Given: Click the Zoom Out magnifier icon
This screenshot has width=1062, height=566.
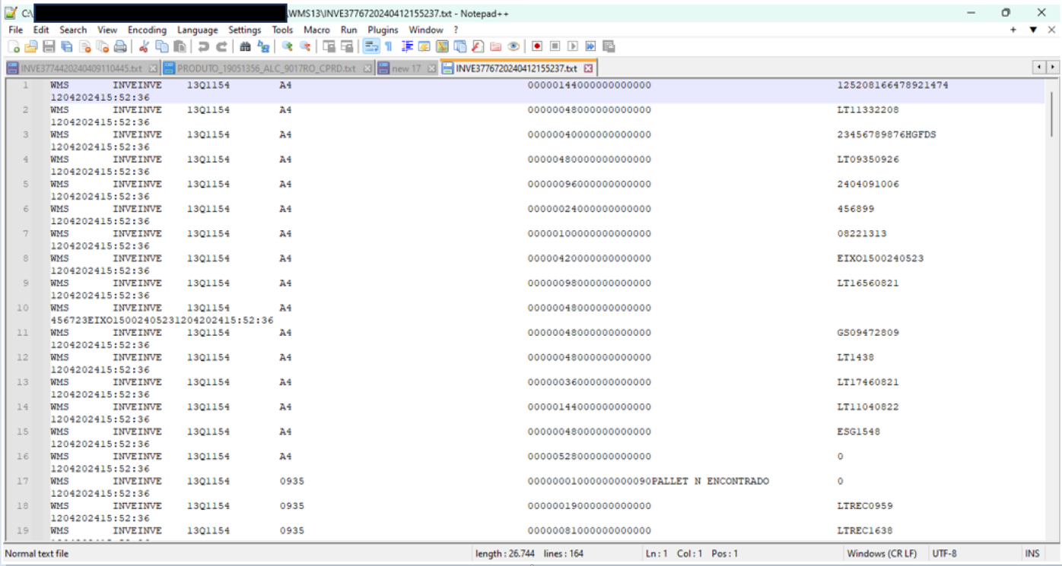Looking at the screenshot, I should click(x=305, y=46).
